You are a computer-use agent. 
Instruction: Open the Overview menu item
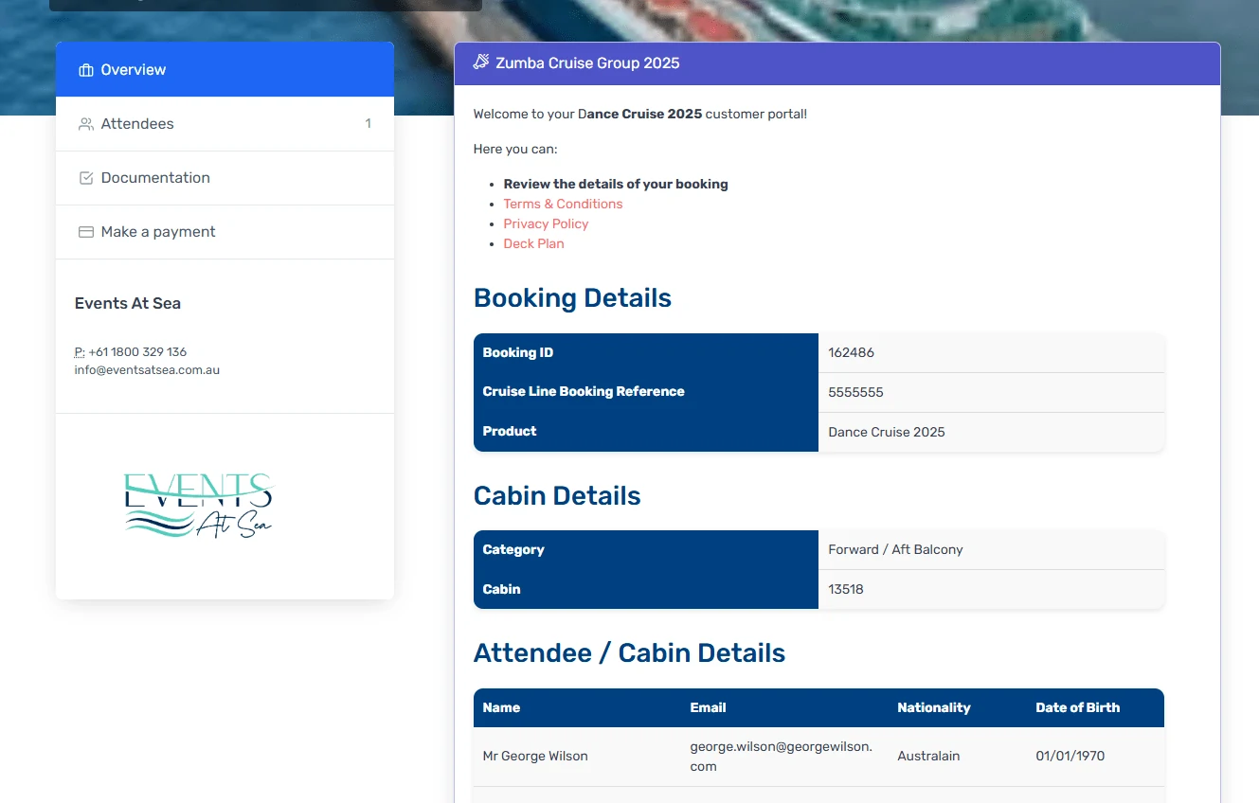point(133,70)
